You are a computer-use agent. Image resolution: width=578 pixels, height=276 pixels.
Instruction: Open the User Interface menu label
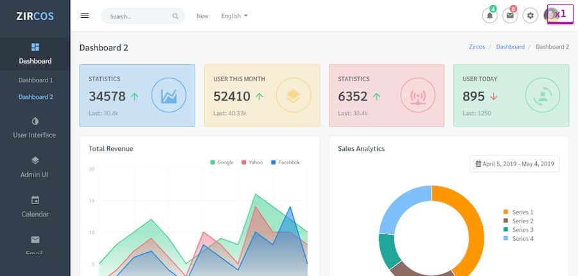click(35, 135)
